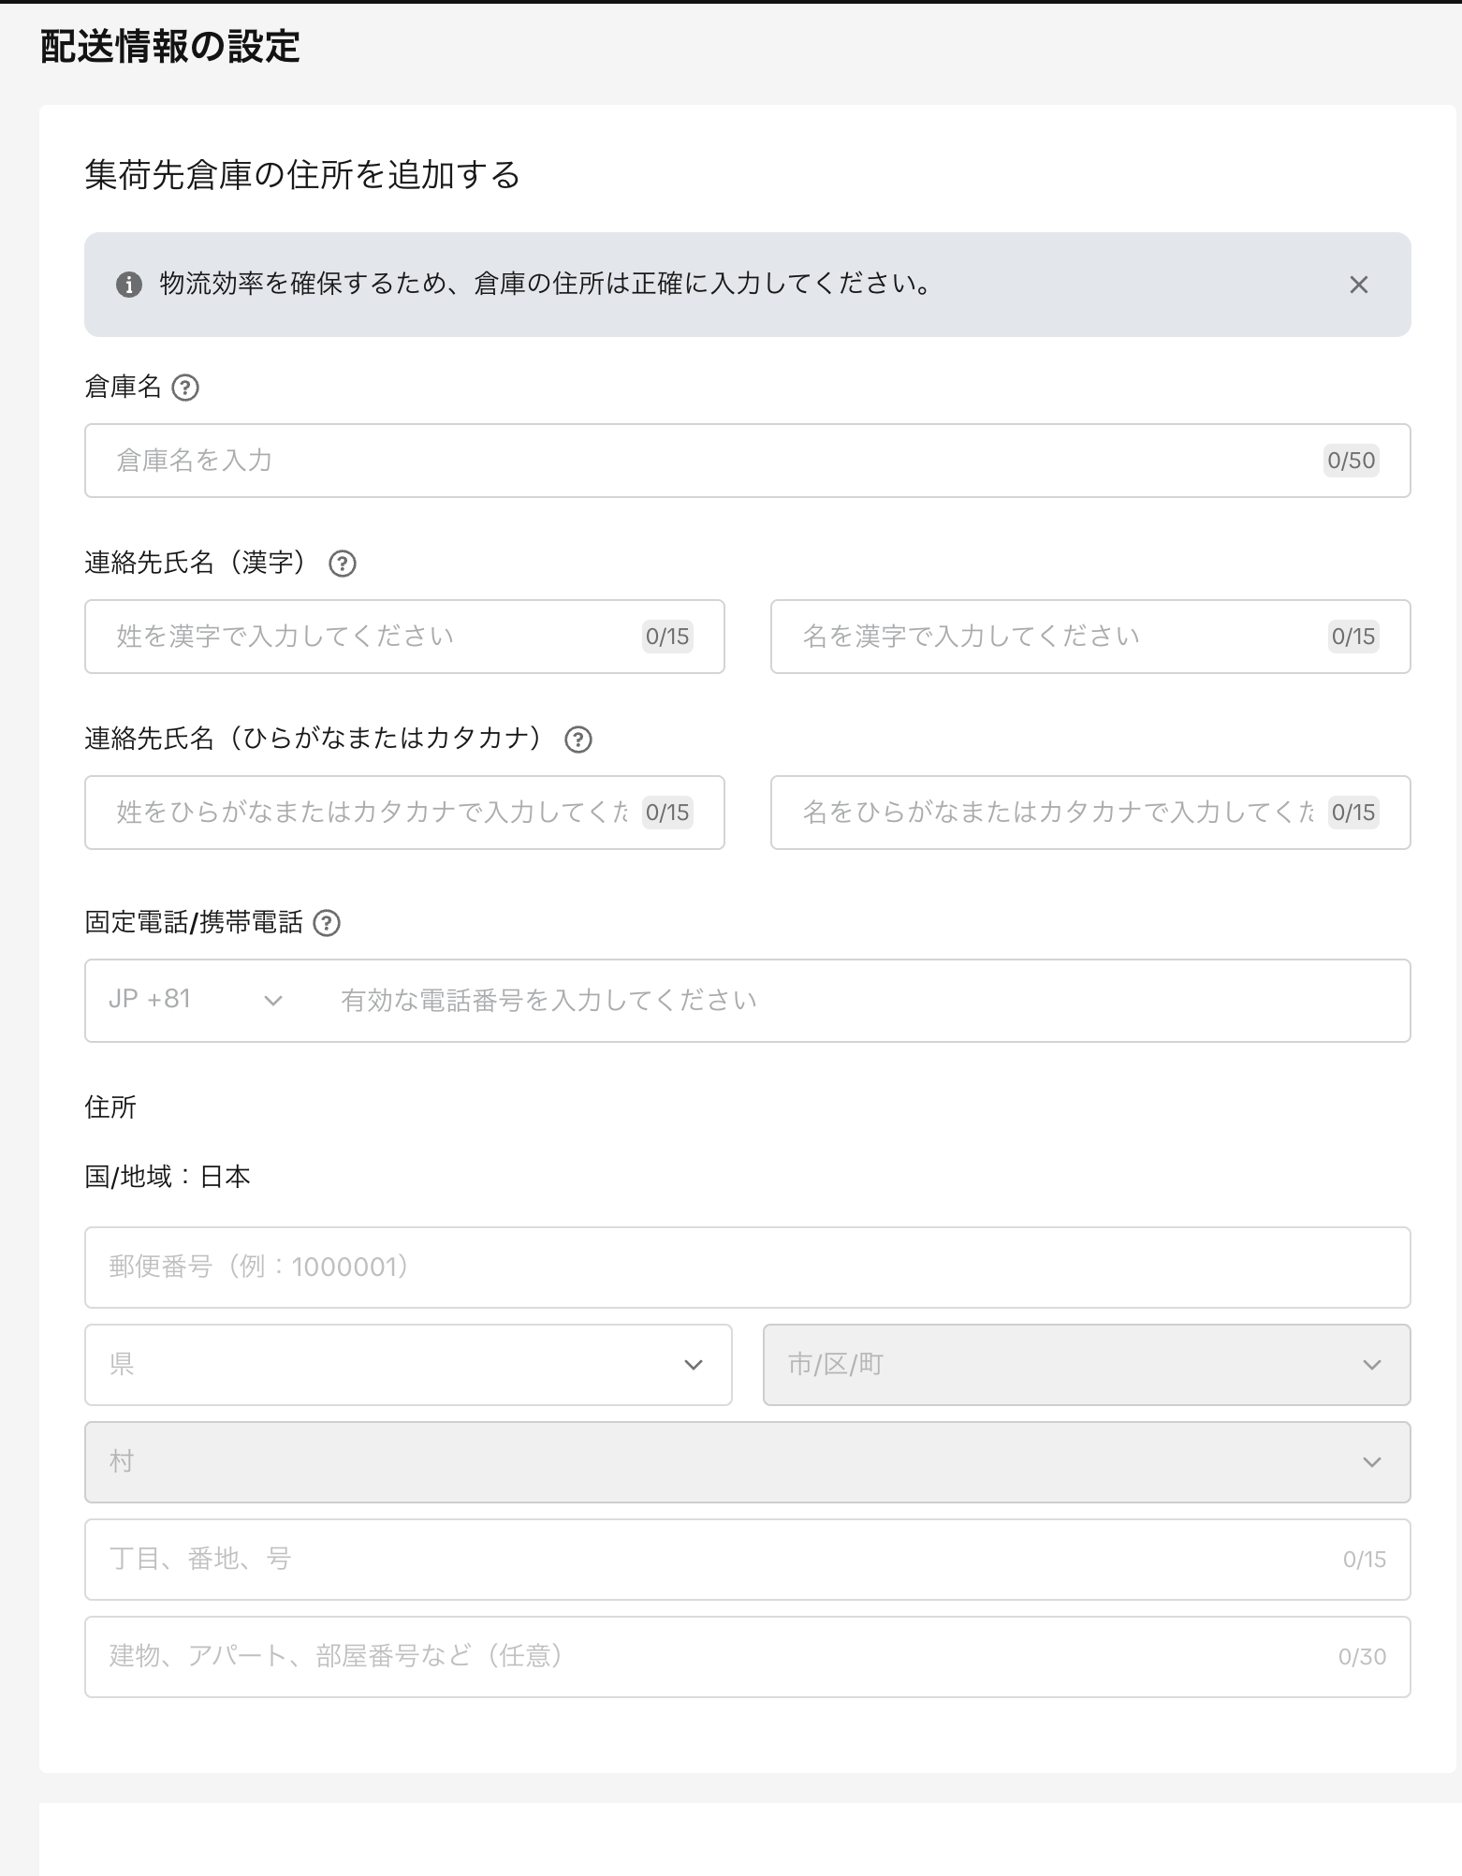Open the JP +81 country code dropdown
Viewport: 1462px width, 1876px height.
click(x=197, y=1000)
